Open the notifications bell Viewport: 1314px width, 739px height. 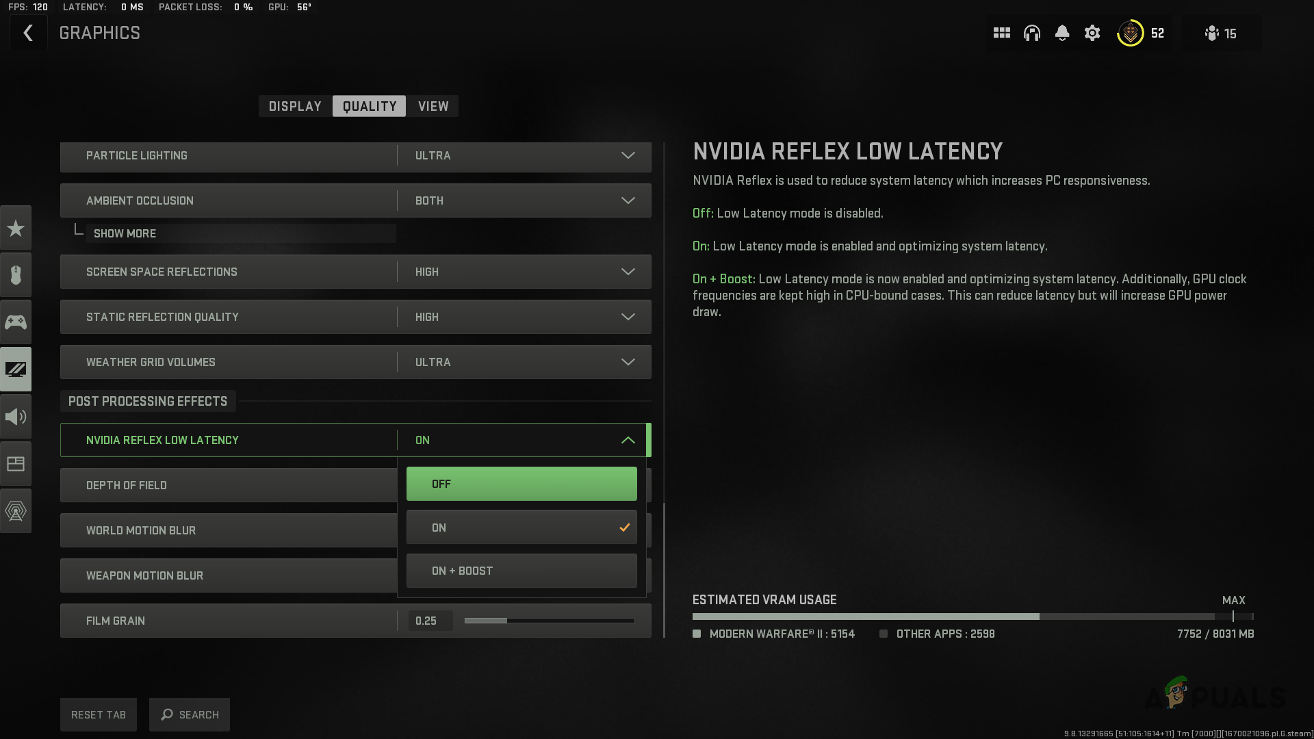pyautogui.click(x=1061, y=33)
